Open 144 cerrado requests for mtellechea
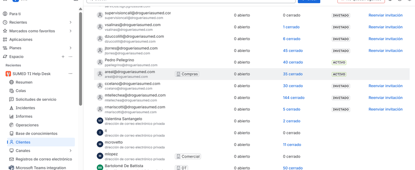This screenshot has height=170, width=415. click(x=294, y=98)
